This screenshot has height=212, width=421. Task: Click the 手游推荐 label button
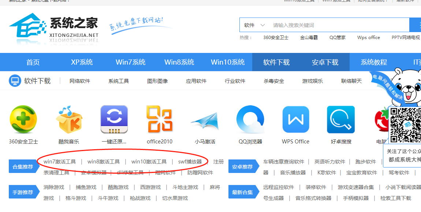click(24, 192)
